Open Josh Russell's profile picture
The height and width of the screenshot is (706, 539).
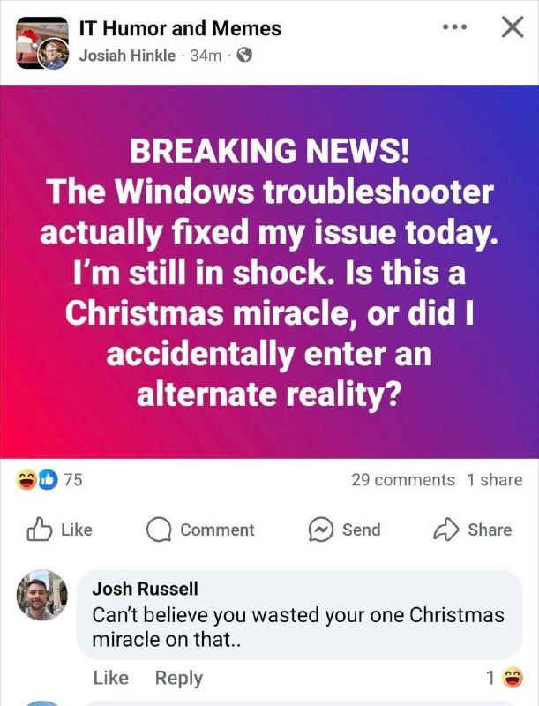pos(42,595)
